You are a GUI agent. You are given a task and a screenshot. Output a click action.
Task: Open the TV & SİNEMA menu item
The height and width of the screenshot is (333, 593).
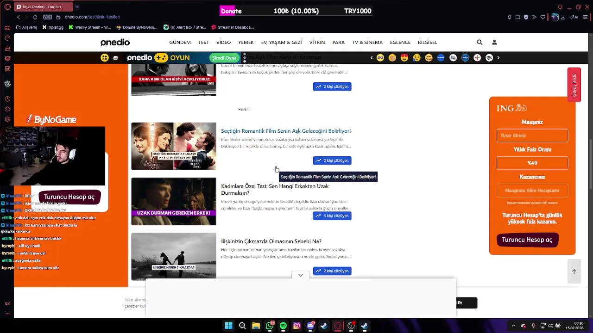tap(367, 42)
